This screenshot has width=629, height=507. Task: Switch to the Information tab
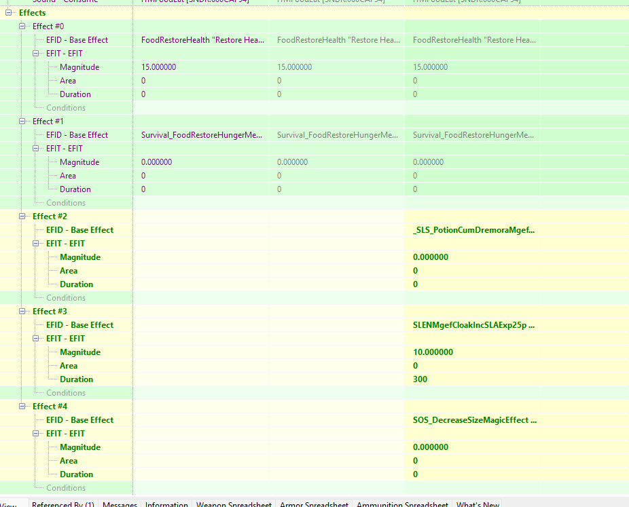pyautogui.click(x=166, y=504)
